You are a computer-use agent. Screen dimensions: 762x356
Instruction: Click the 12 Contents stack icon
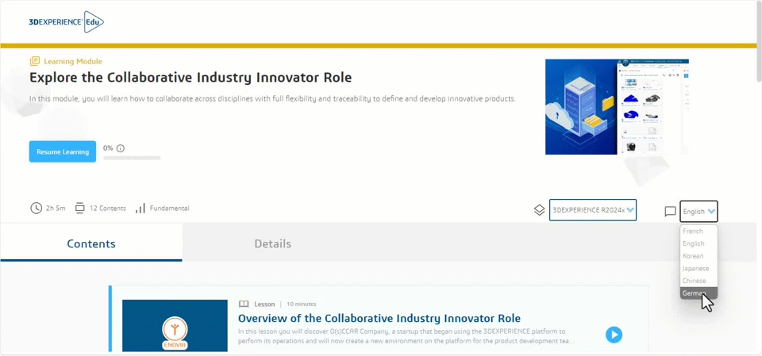[79, 209]
